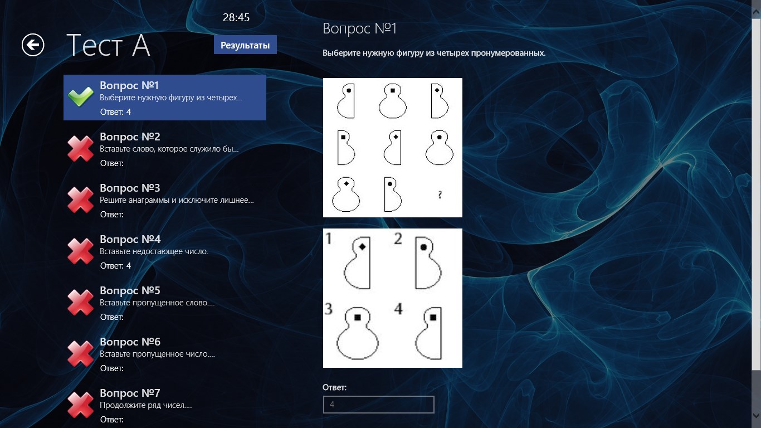Click the vertical scrollbar at right edge
761x428 pixels.
point(757,214)
